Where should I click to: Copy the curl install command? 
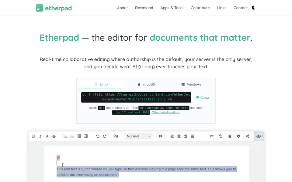click(x=202, y=97)
